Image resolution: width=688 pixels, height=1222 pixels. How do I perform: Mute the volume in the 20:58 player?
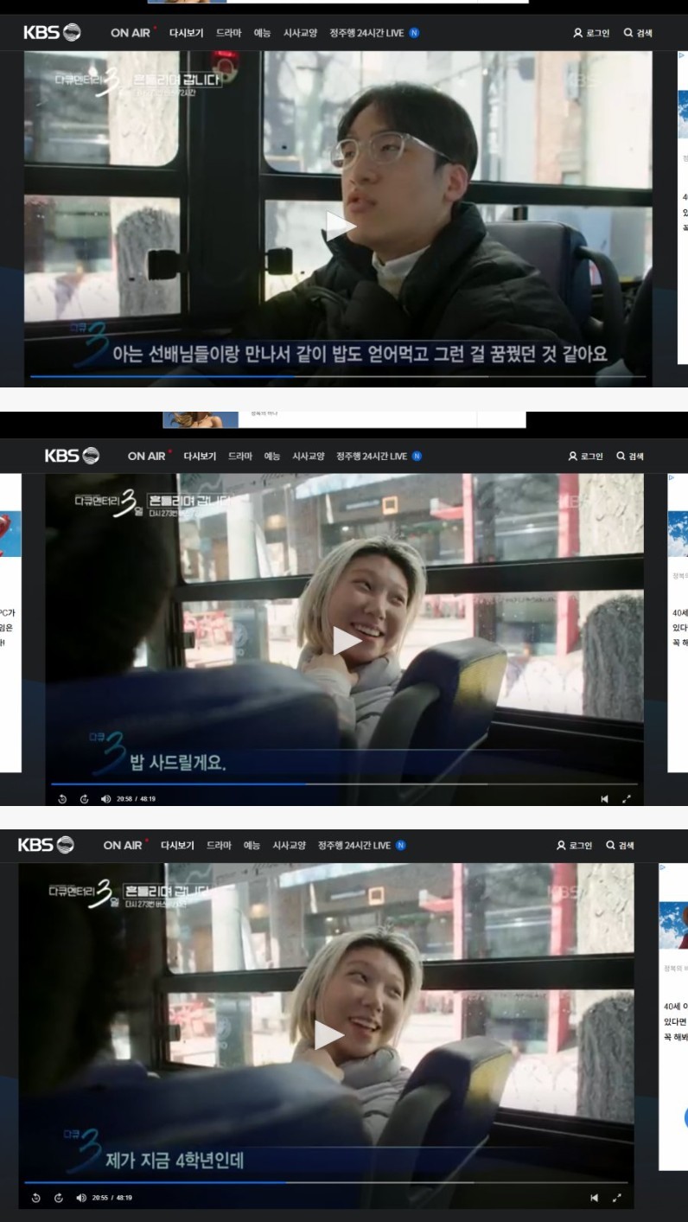coord(105,798)
